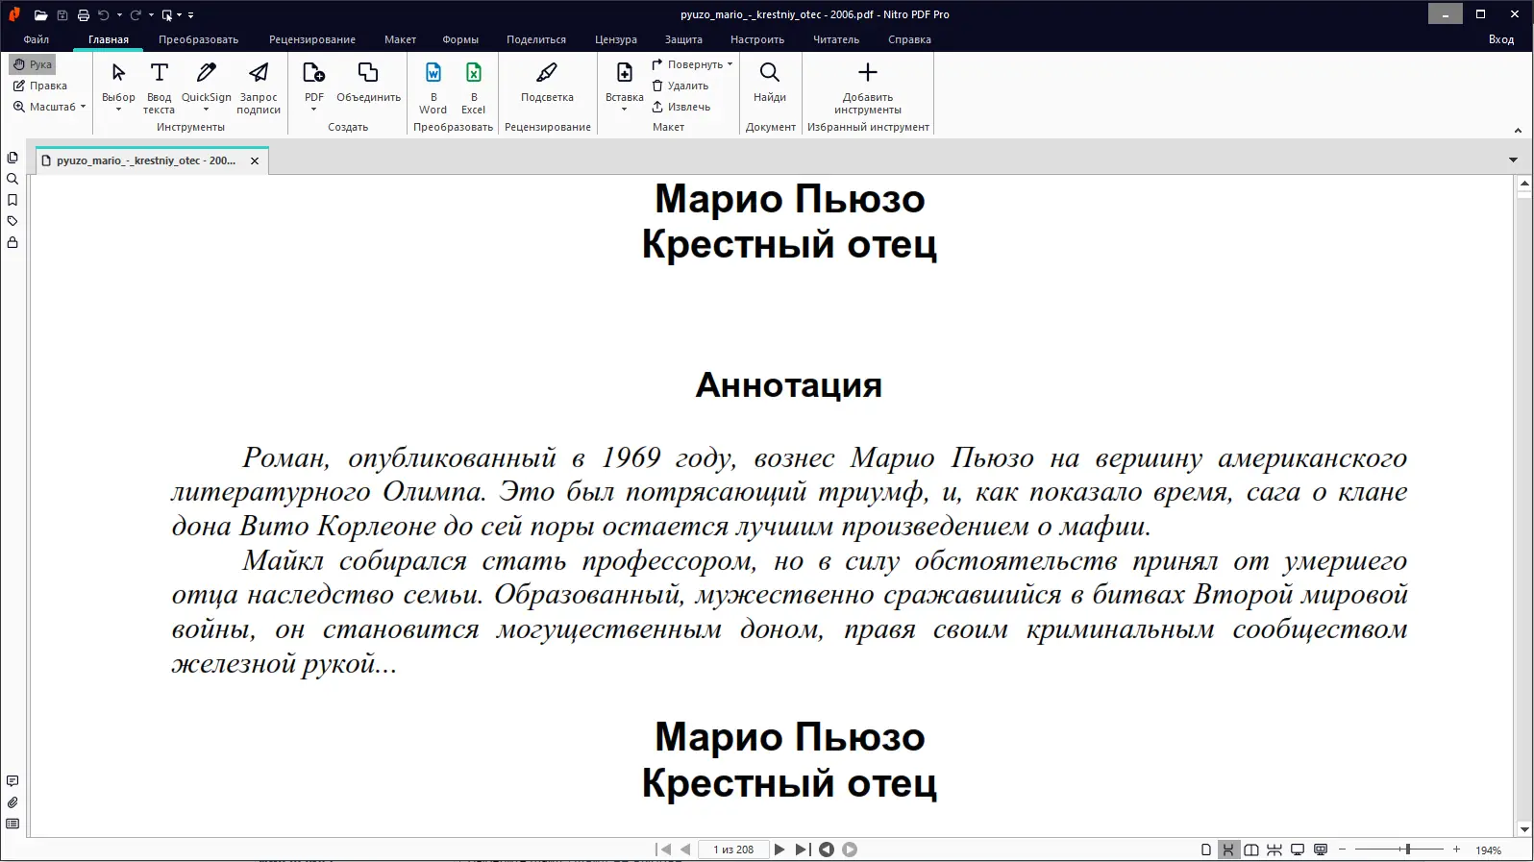The image size is (1534, 862).
Task: Switch to Правка edit mode
Action: [x=39, y=86]
